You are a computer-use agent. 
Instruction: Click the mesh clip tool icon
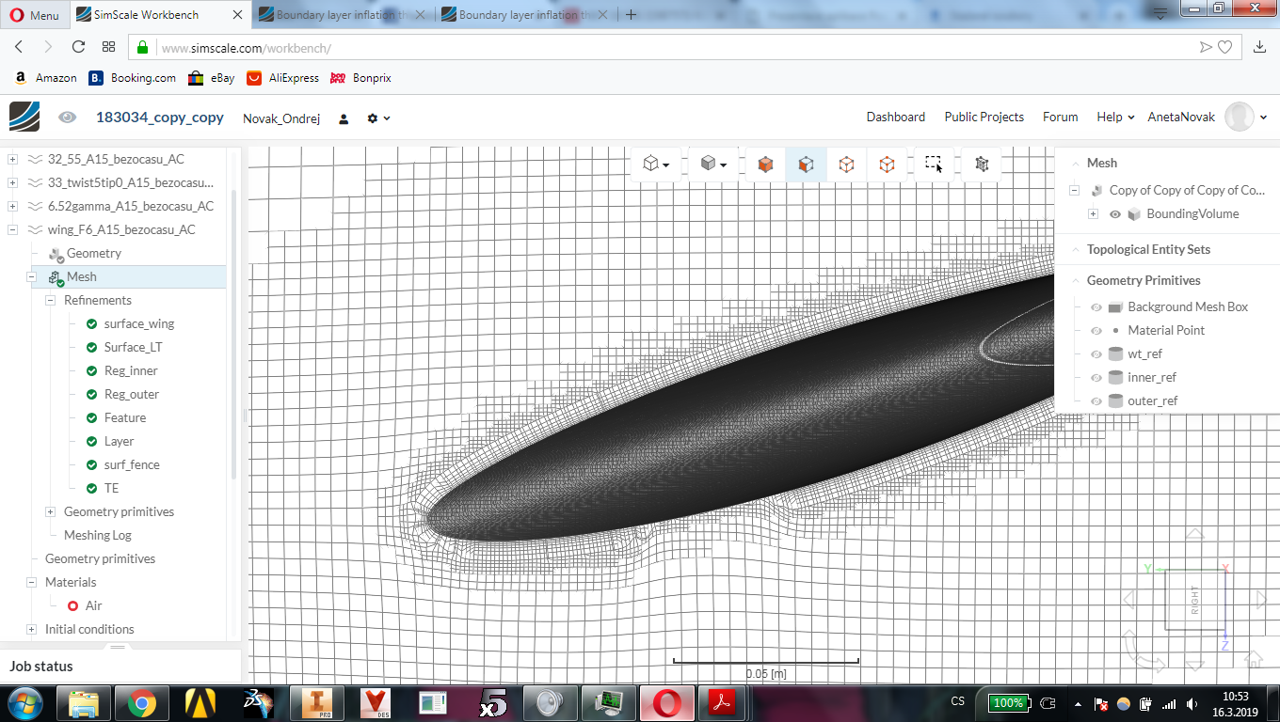[x=982, y=164]
